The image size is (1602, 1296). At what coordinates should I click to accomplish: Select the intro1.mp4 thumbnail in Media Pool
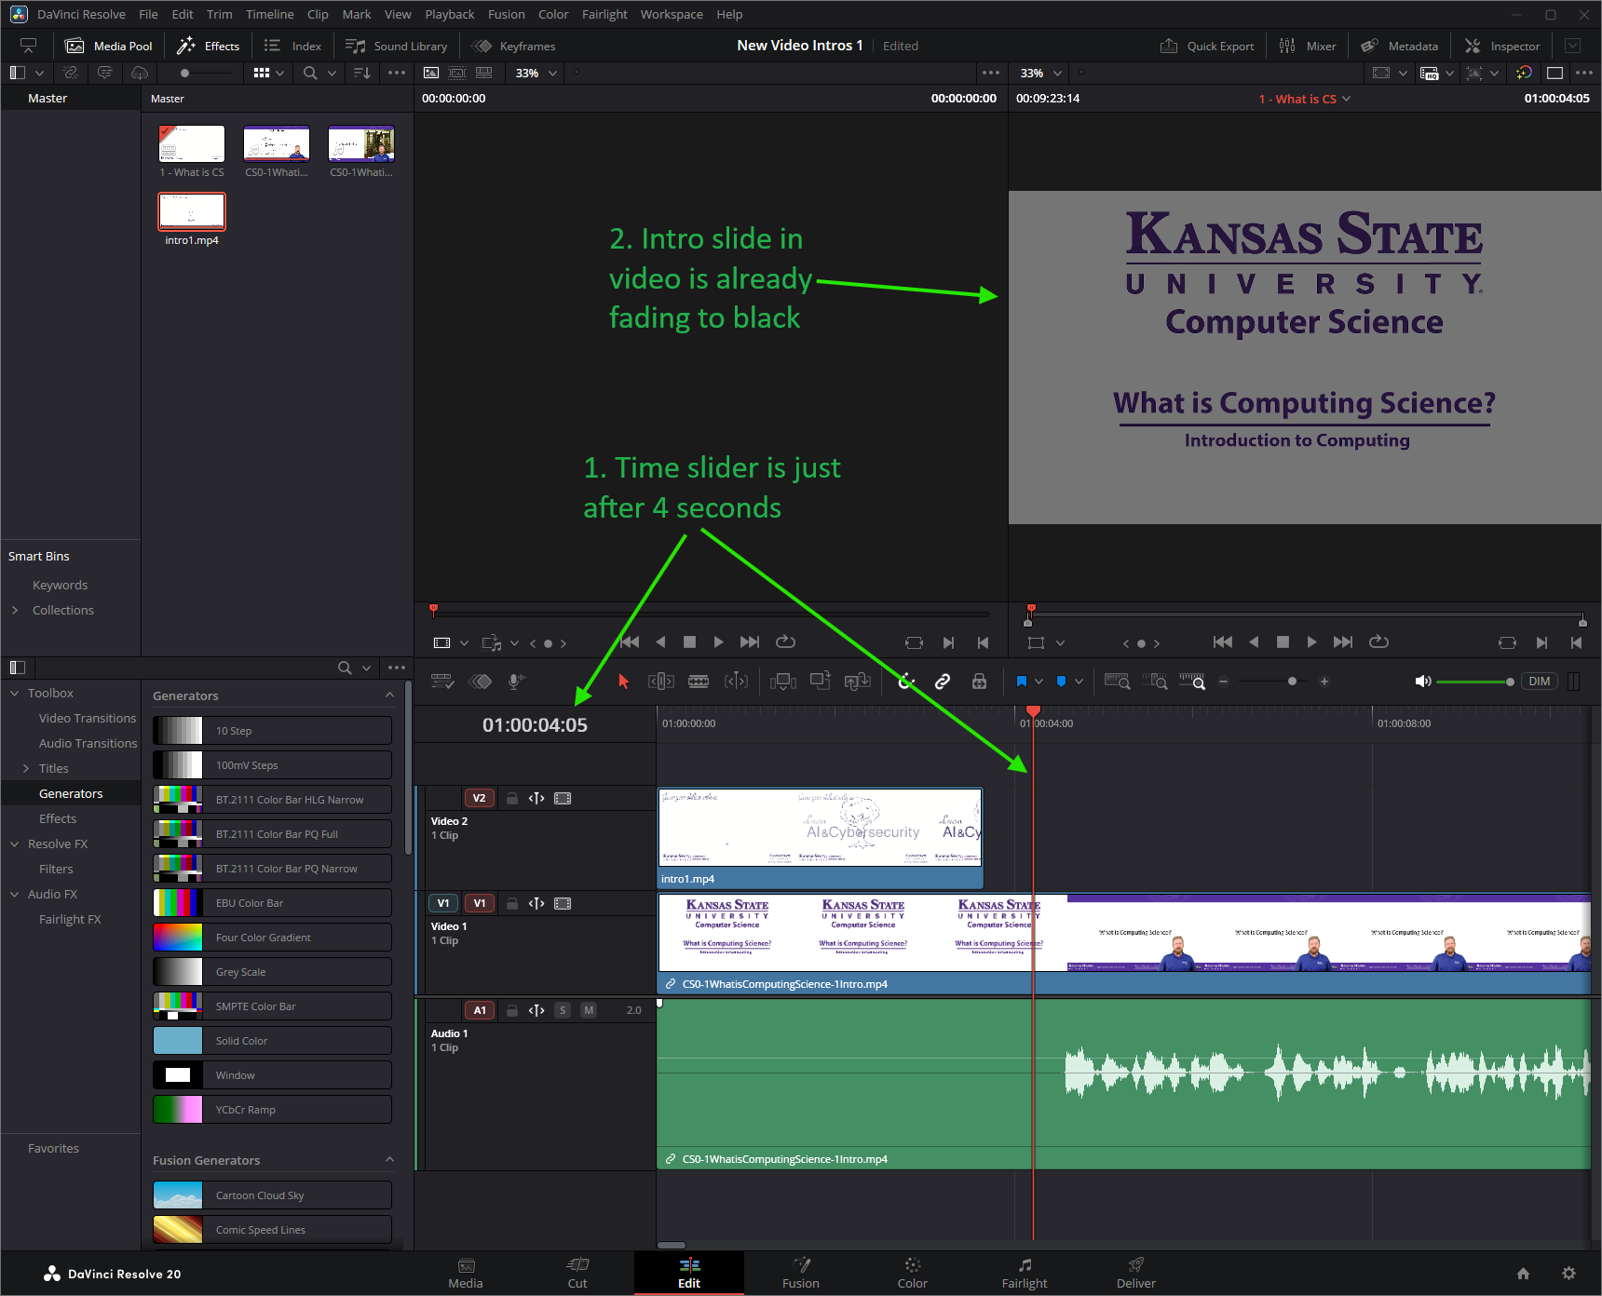point(192,212)
